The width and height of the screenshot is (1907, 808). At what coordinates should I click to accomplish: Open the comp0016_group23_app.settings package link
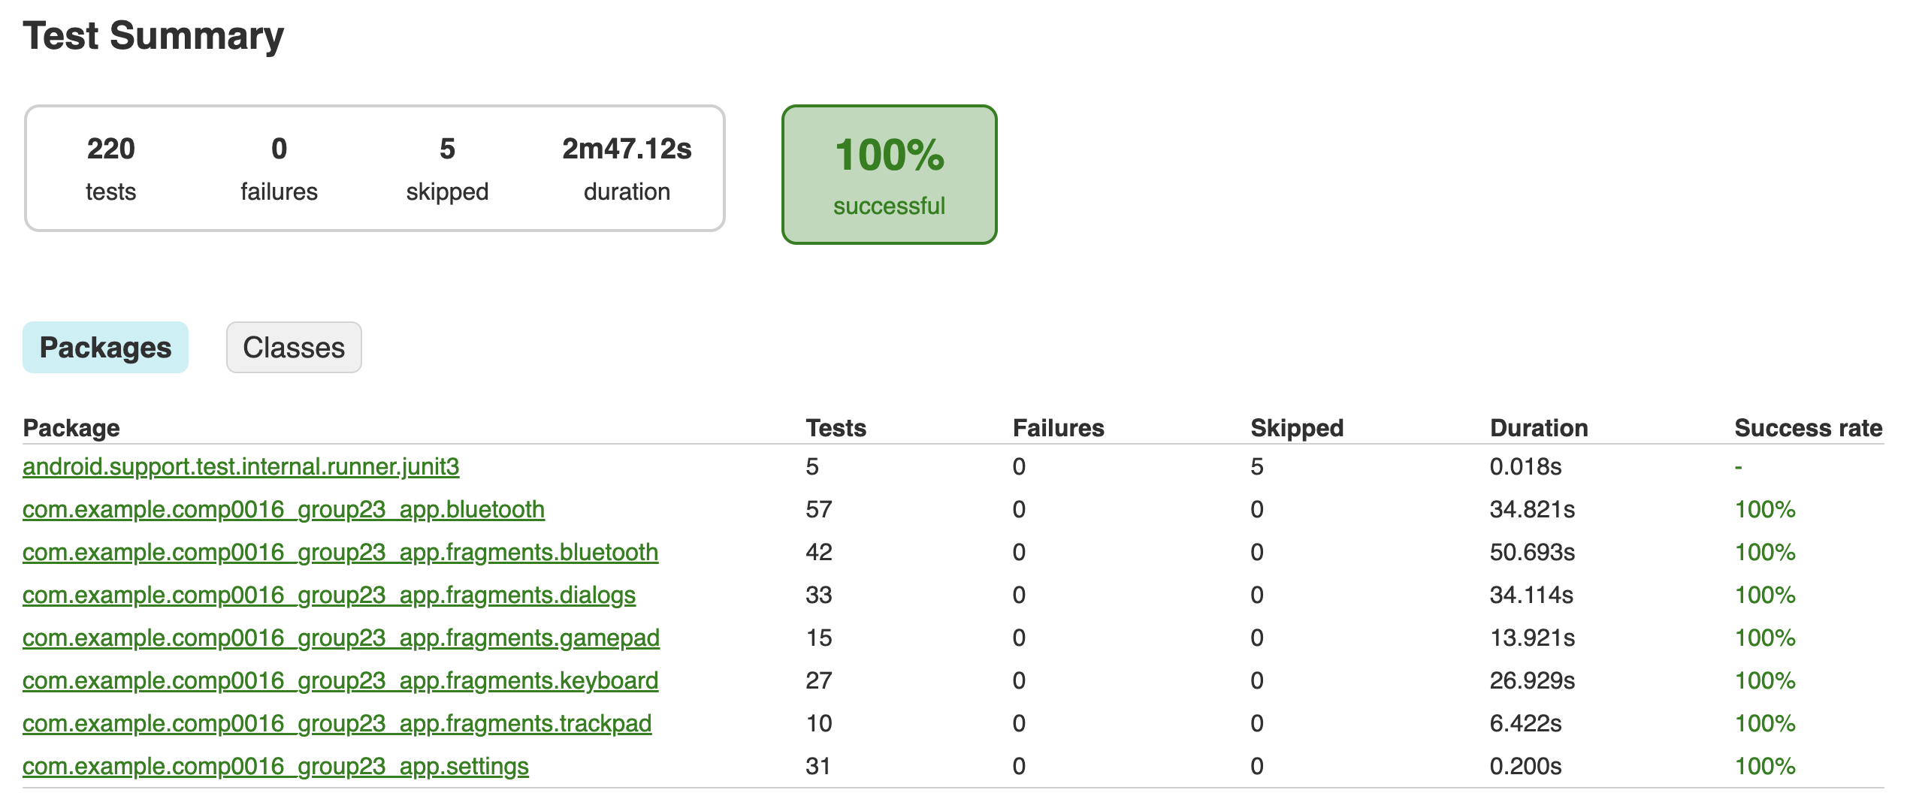[x=276, y=767]
